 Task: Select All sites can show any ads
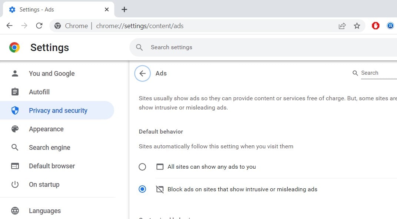(142, 167)
